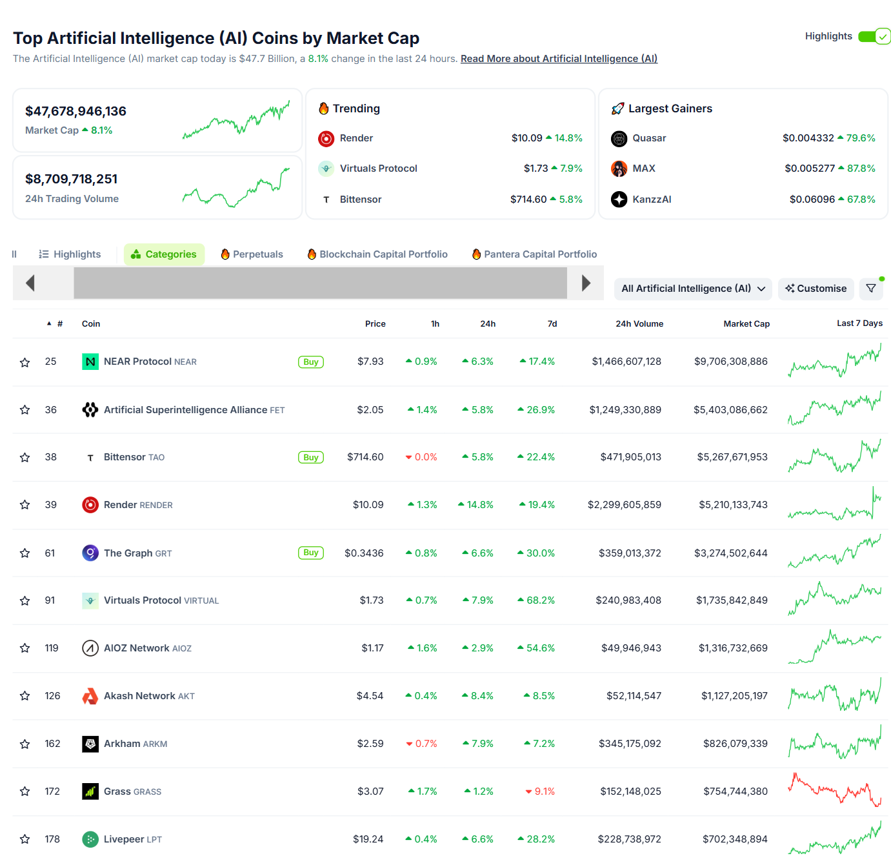Star the Arkham row

25,744
